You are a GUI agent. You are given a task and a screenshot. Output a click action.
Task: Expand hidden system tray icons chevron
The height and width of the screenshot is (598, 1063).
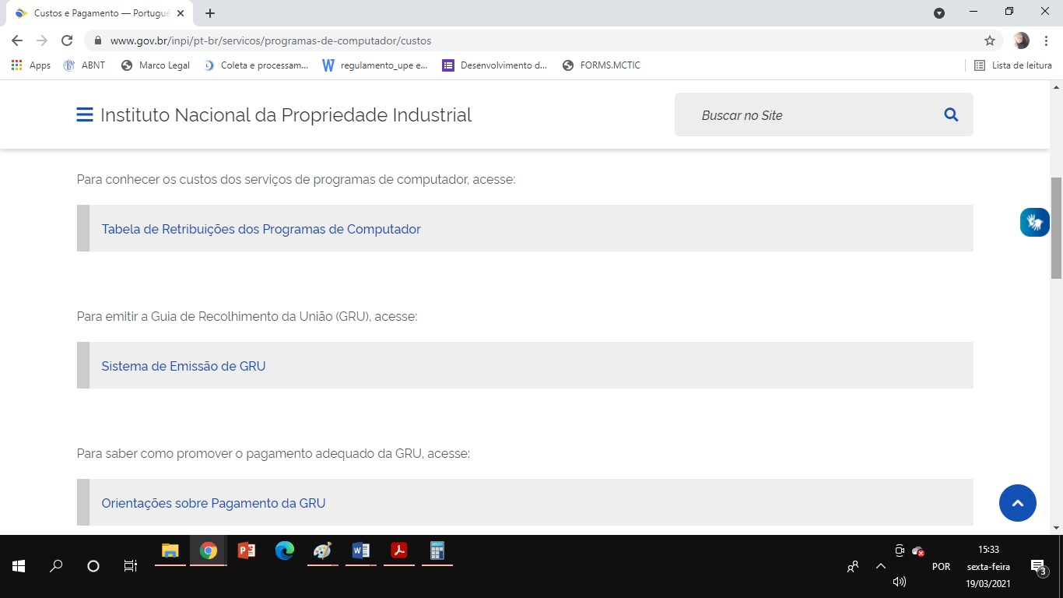click(x=881, y=566)
